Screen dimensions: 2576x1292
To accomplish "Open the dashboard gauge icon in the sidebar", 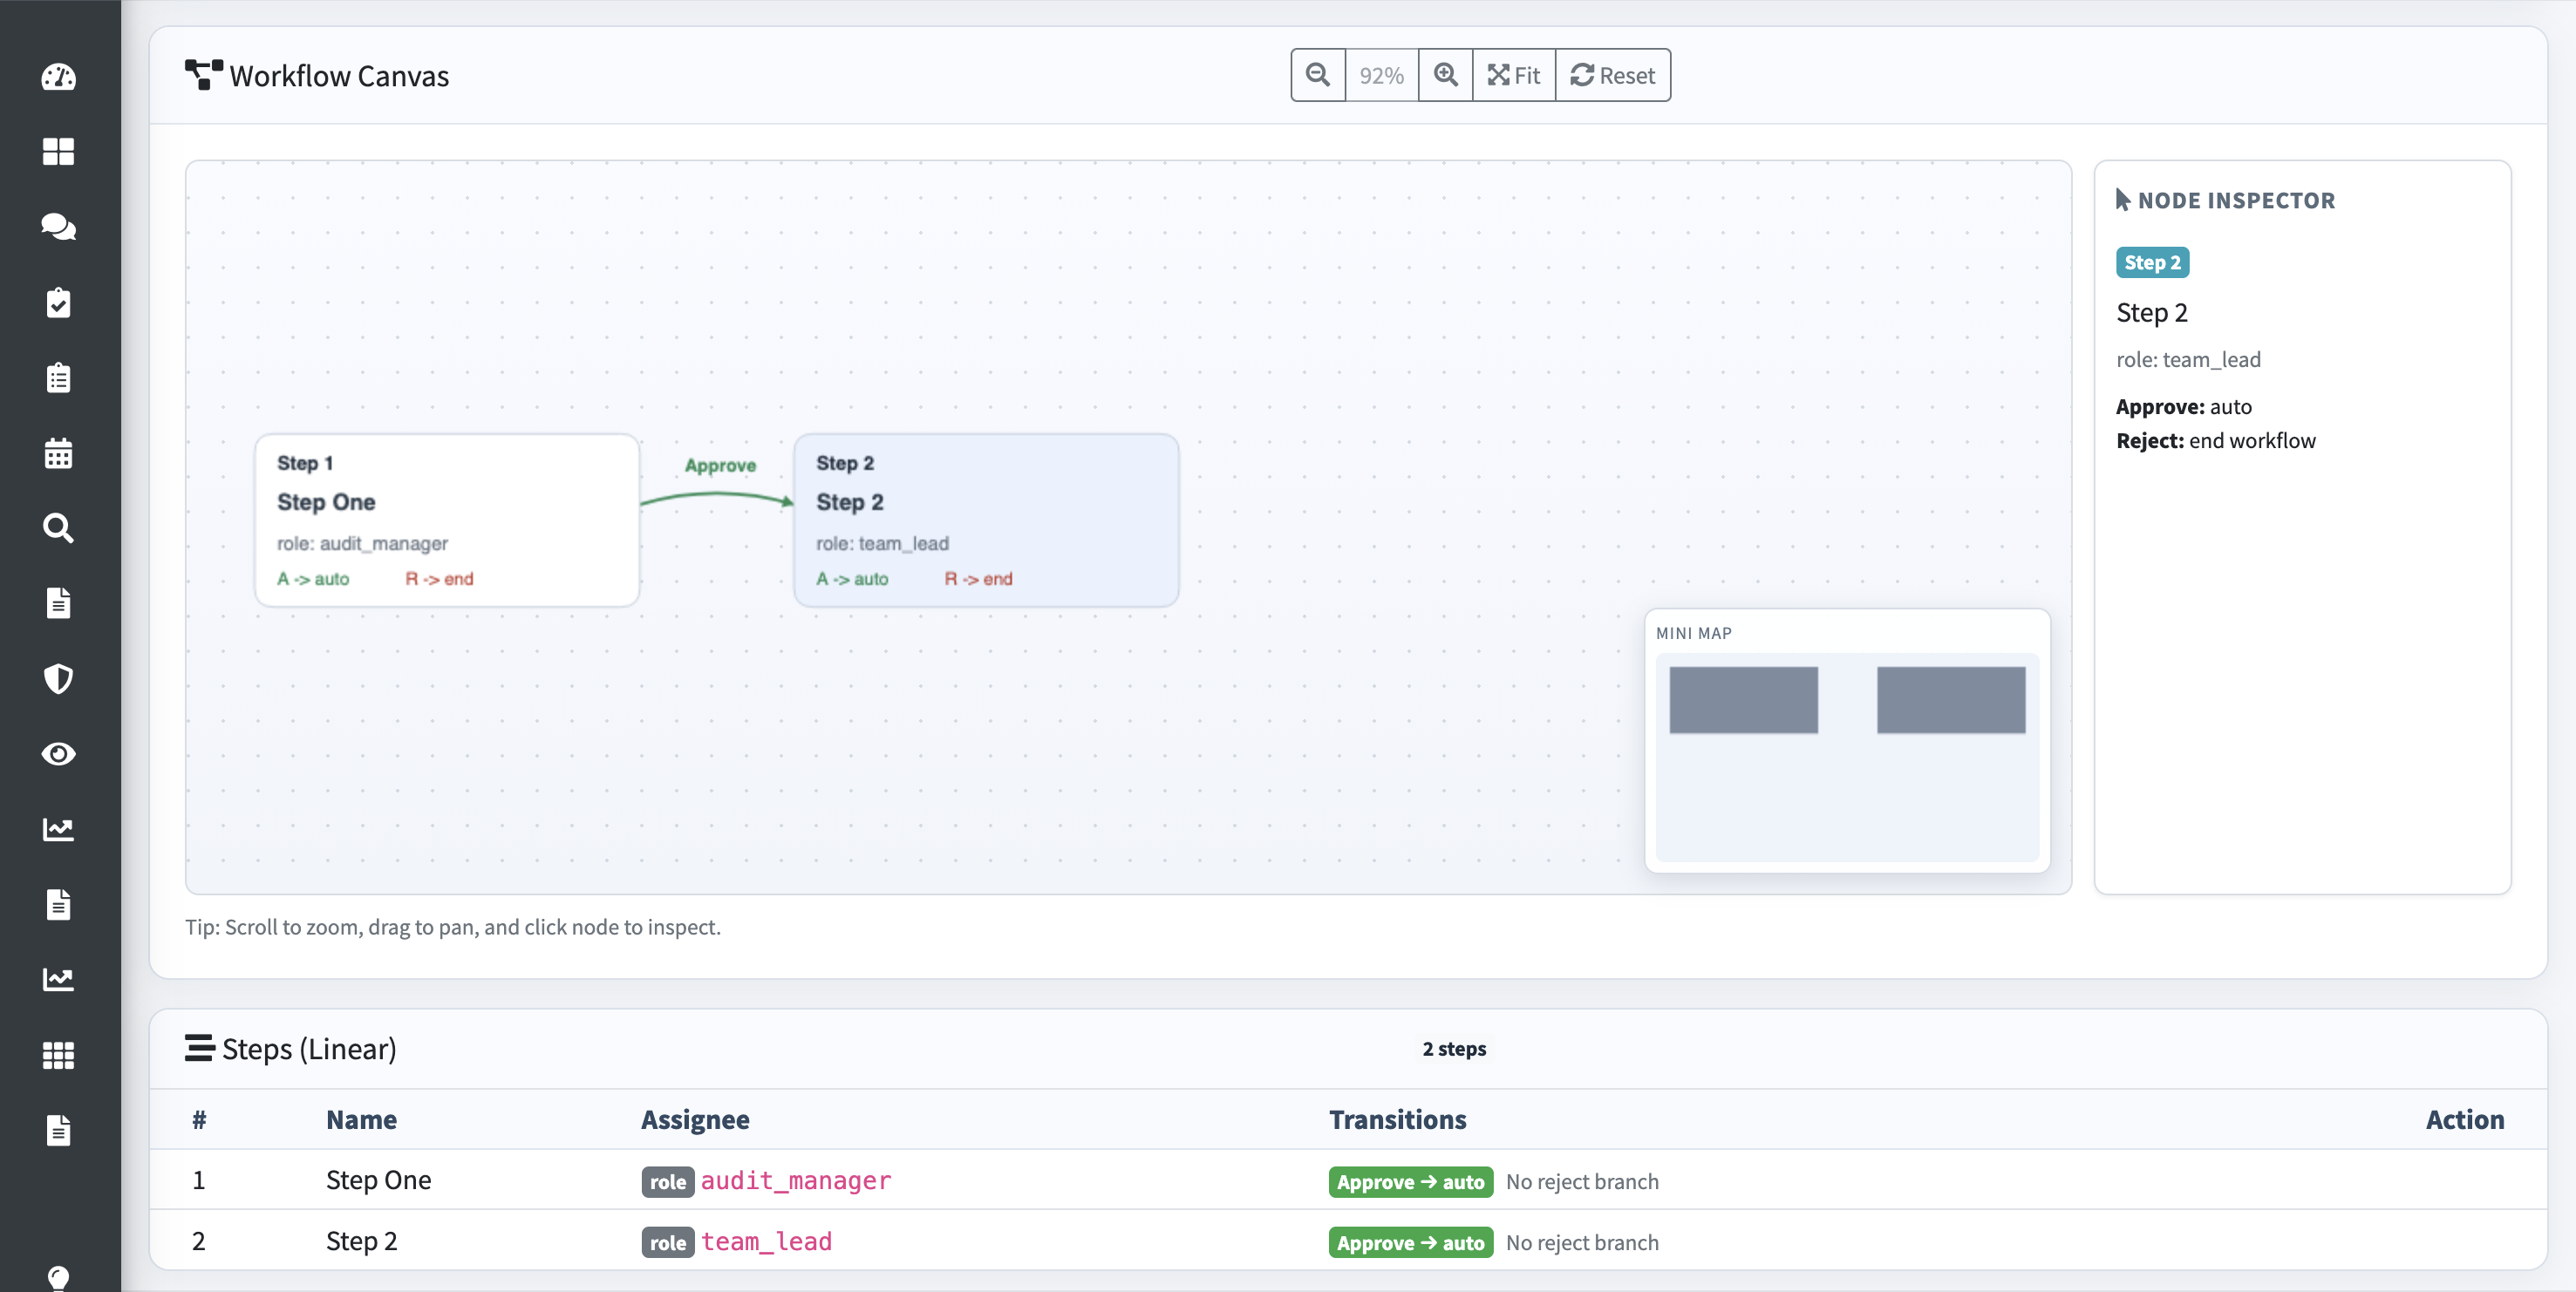I will pyautogui.click(x=59, y=77).
